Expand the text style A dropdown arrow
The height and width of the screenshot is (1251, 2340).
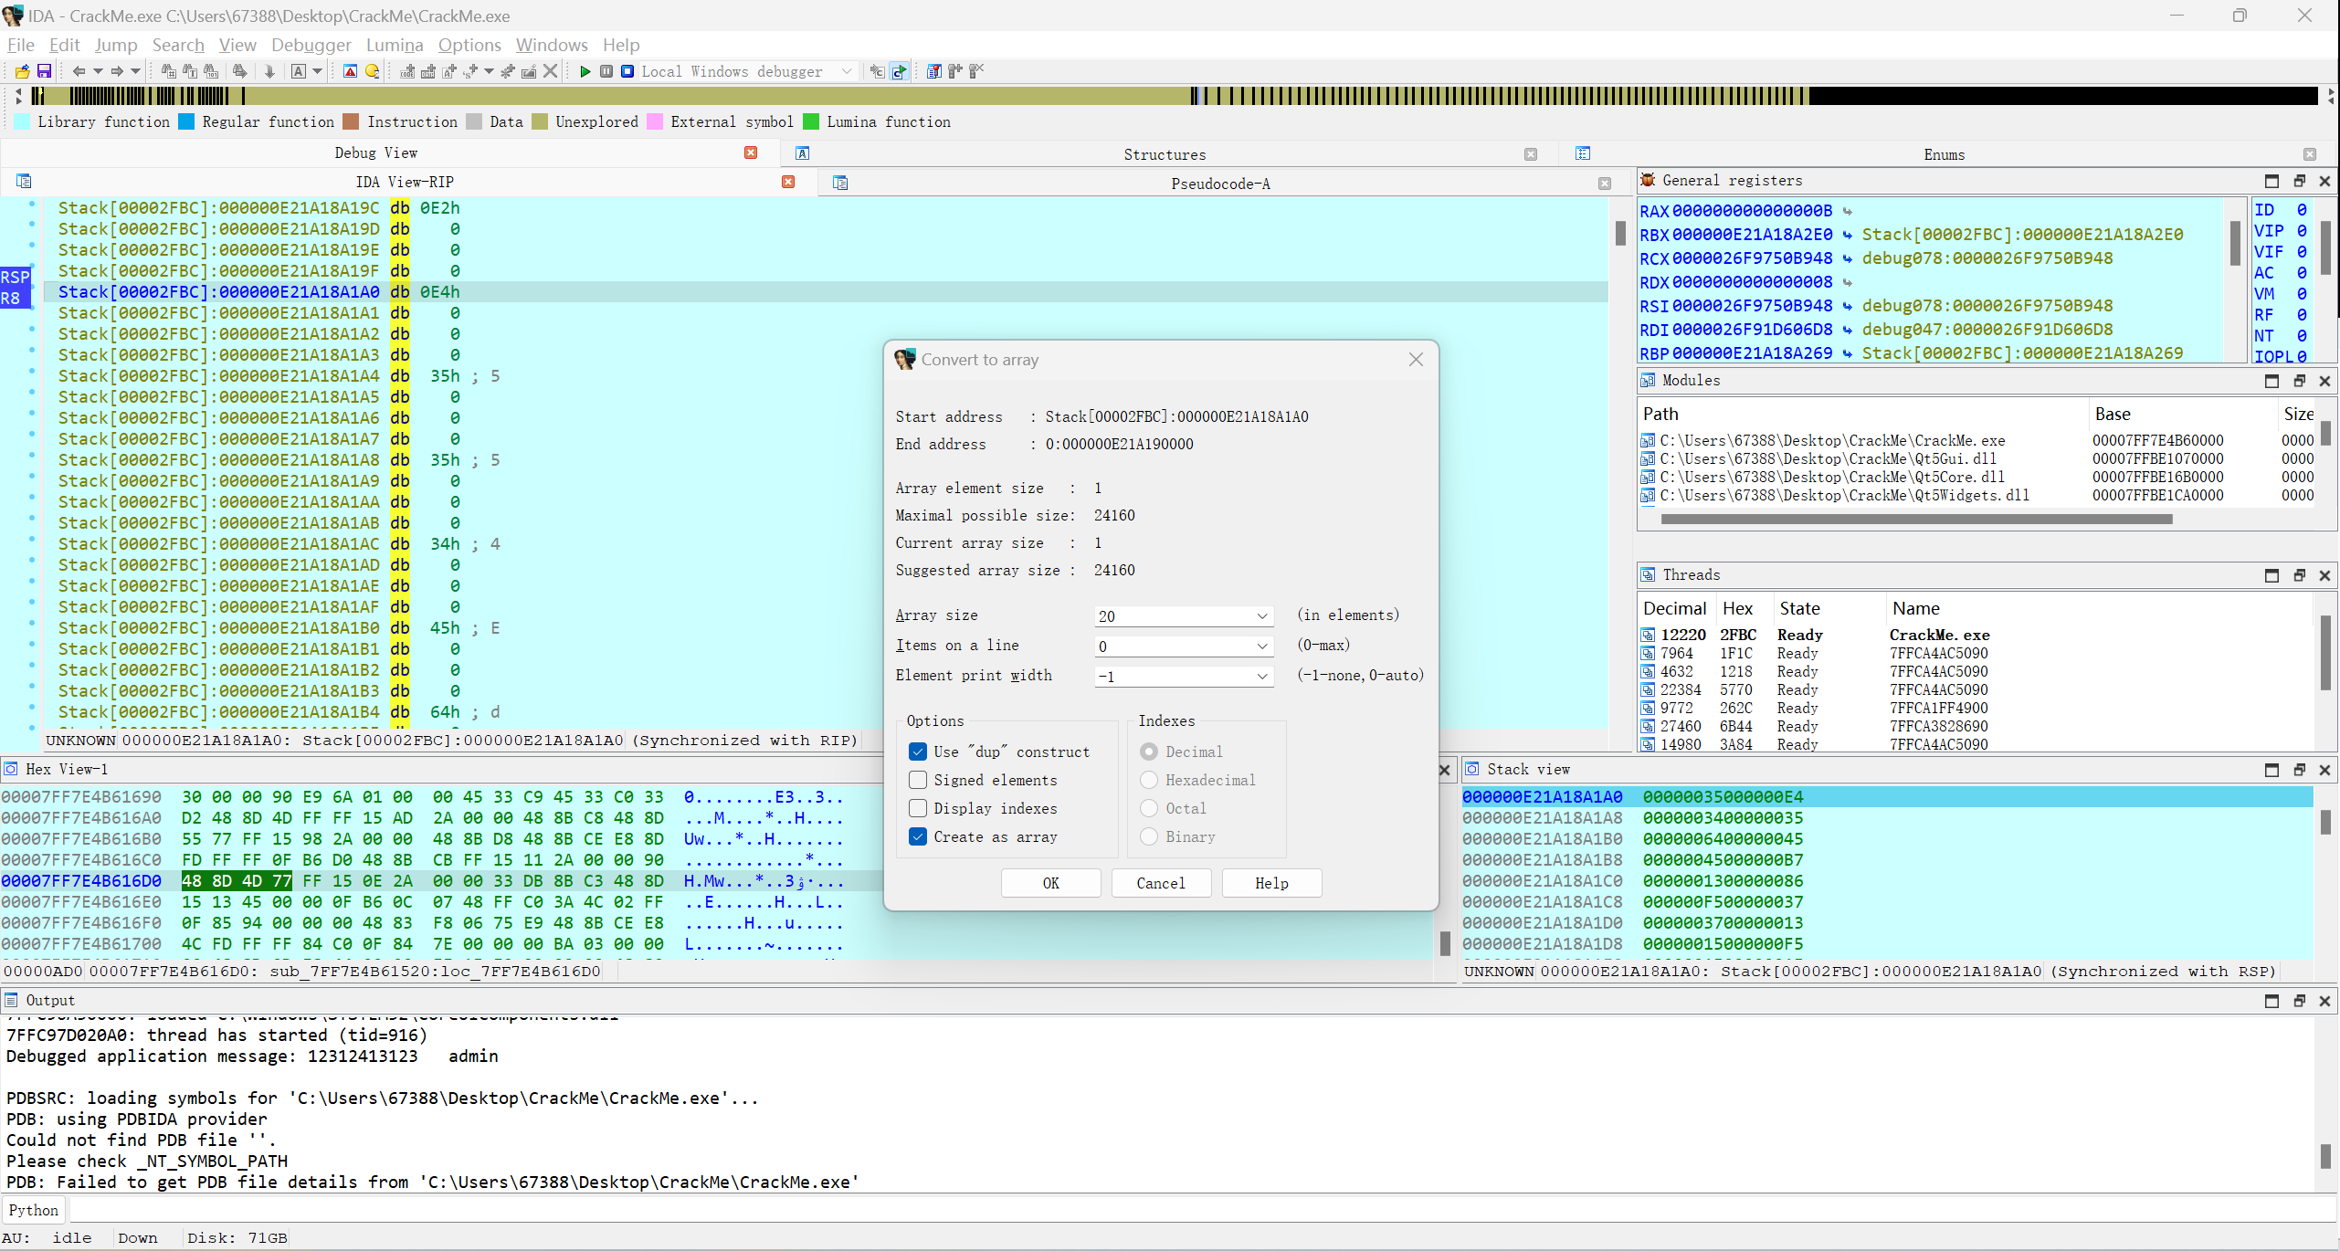pyautogui.click(x=318, y=71)
